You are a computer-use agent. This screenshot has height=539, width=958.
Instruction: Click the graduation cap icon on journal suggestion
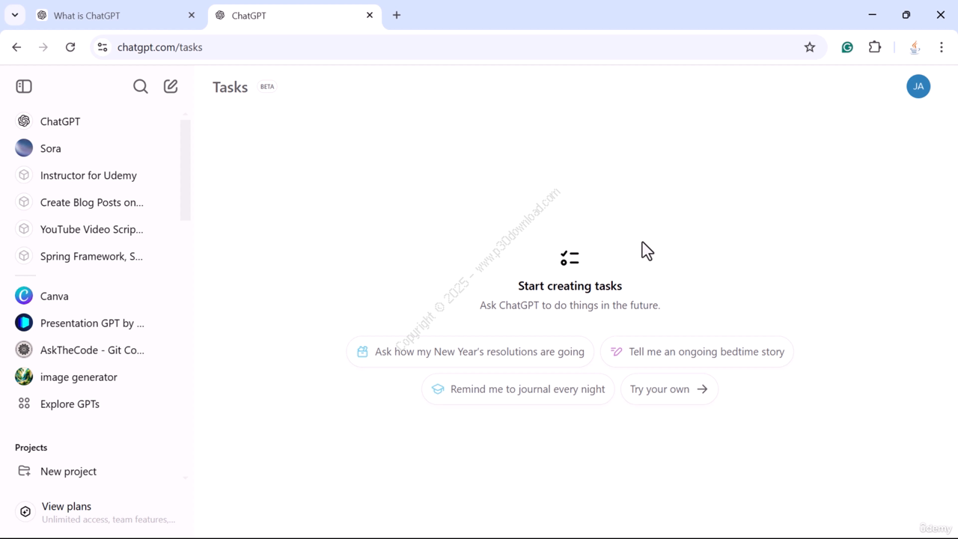[x=438, y=389]
